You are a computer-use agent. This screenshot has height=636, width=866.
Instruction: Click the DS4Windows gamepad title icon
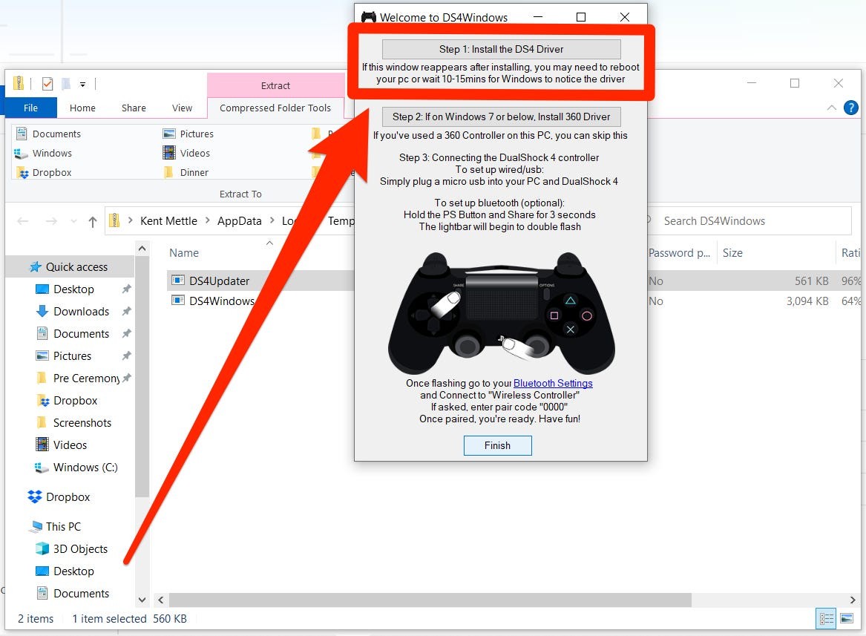pos(368,17)
